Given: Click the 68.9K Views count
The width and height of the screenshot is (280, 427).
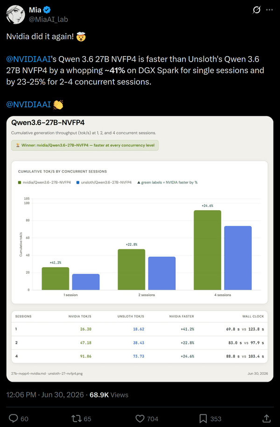Looking at the screenshot, I should coord(109,395).
